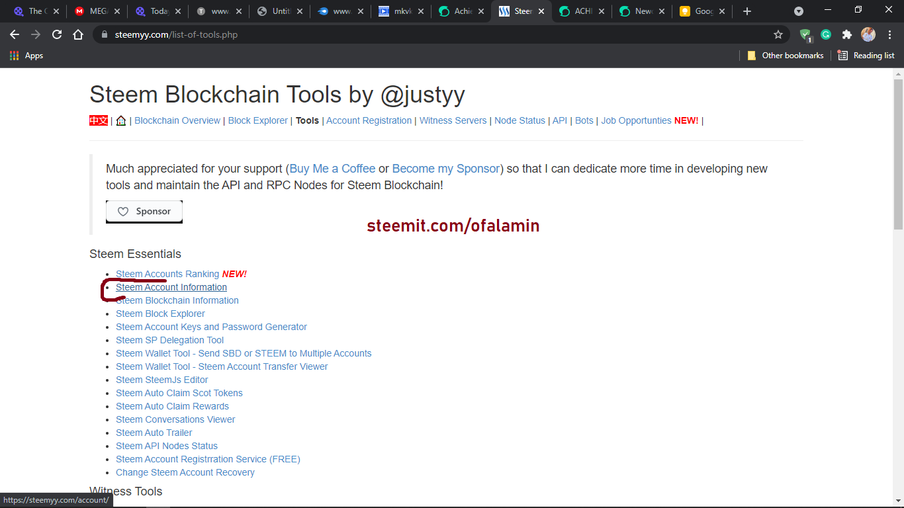Open Steem Auto Claim Scot Tokens
Viewport: 904px width, 508px height.
[179, 393]
